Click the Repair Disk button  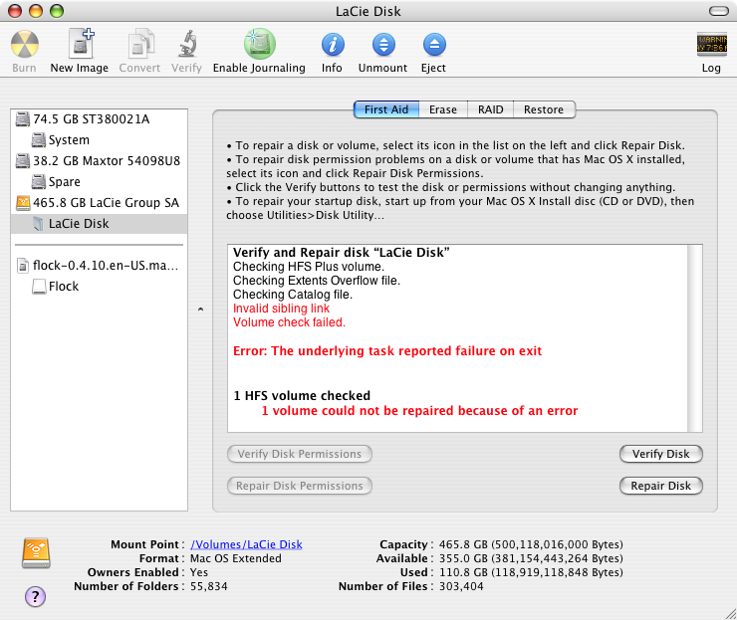click(x=661, y=486)
